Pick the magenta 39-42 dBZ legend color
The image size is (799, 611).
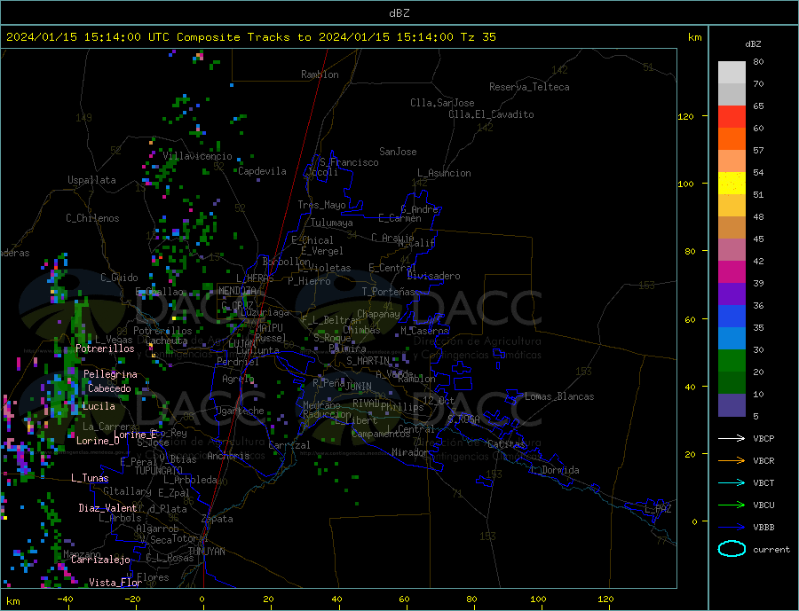[x=732, y=272]
